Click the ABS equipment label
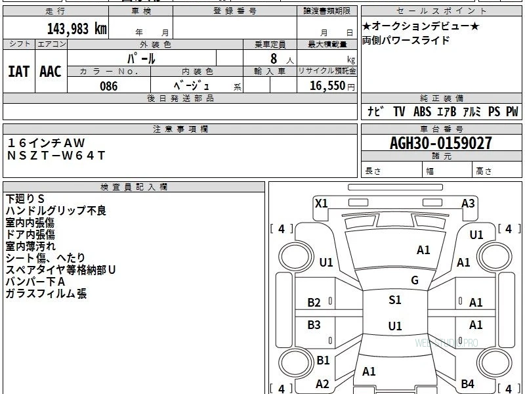 [422, 111]
